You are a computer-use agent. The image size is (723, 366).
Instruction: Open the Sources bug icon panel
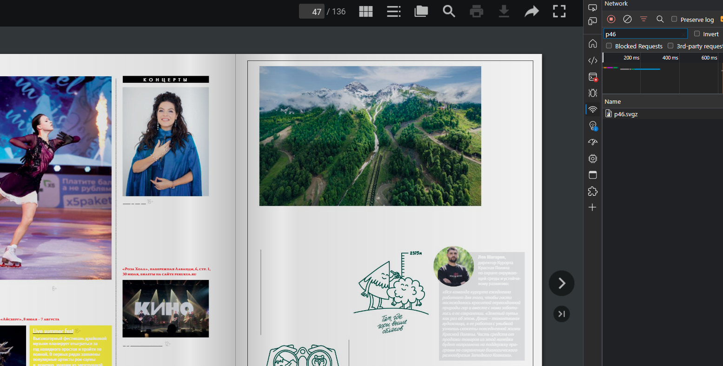592,93
